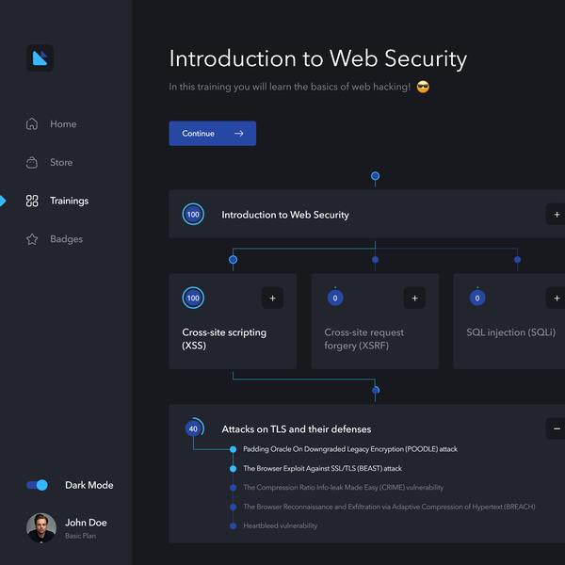Click the 100 progress ring on XSS card
Viewport: 565px width, 565px height.
[x=193, y=298]
